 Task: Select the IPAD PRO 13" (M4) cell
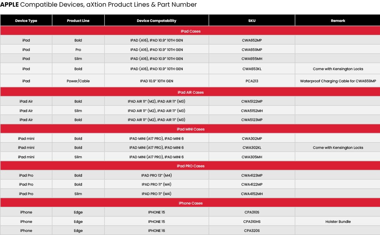pyautogui.click(x=156, y=175)
